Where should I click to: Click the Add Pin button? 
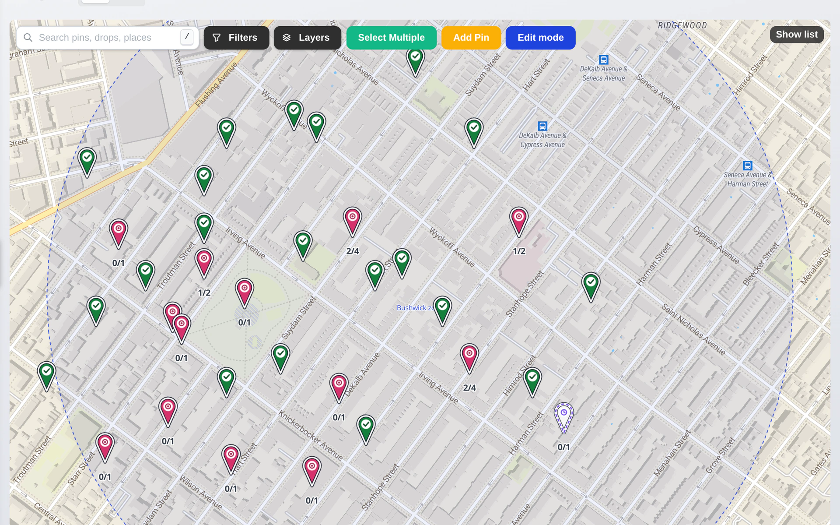click(x=471, y=38)
